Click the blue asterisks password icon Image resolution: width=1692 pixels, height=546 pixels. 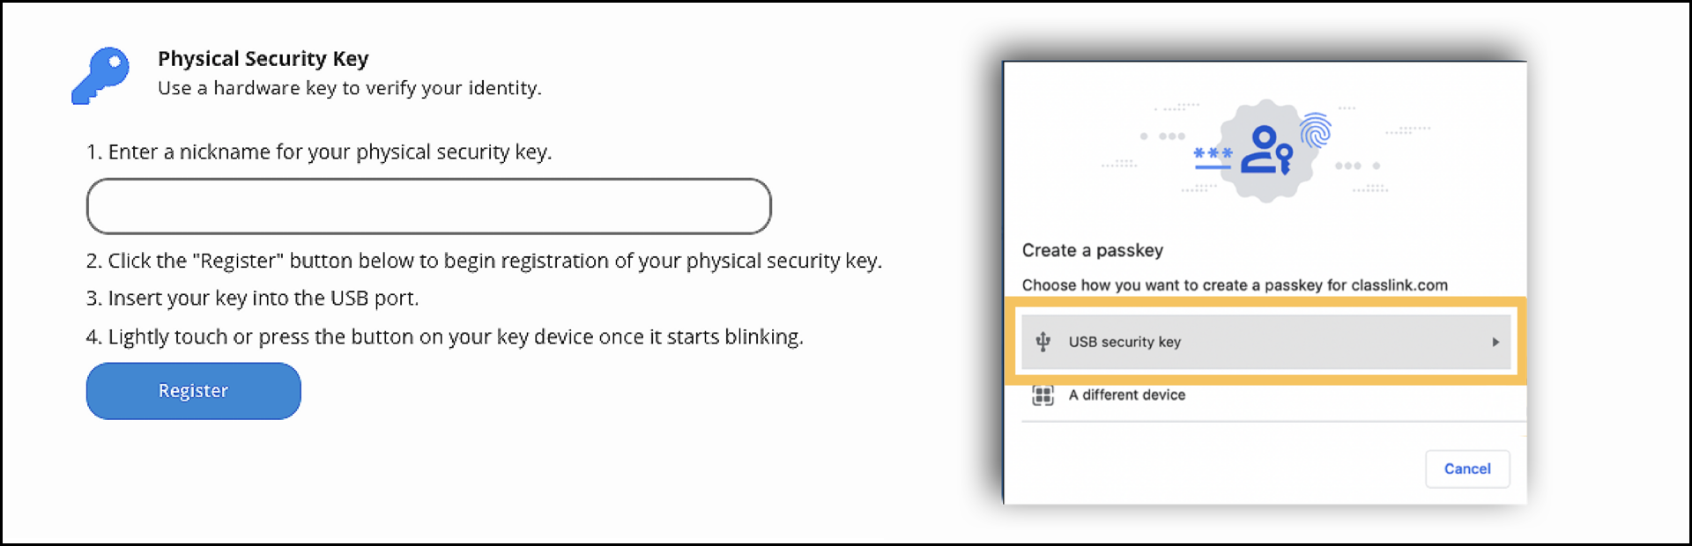[x=1213, y=155]
